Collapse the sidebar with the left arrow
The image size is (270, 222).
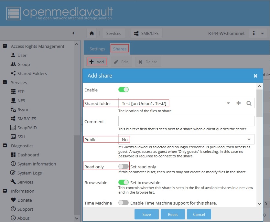point(73,33)
